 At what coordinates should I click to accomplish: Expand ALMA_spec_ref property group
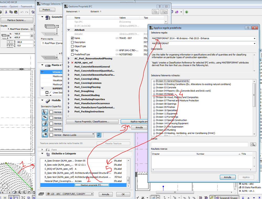pyautogui.click(x=68, y=62)
